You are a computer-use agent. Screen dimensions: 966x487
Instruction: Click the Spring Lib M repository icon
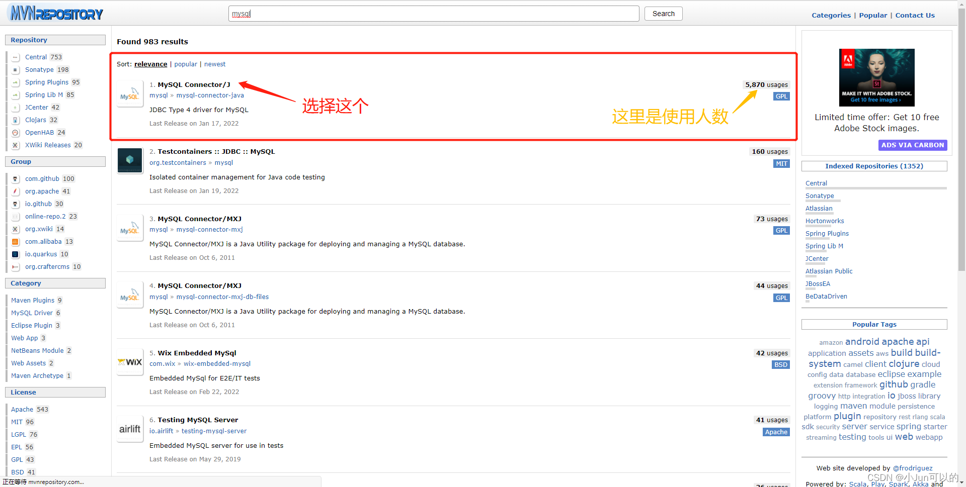16,95
